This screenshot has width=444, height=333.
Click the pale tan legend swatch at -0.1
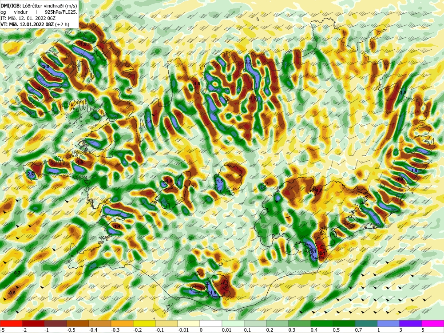[x=166, y=324]
